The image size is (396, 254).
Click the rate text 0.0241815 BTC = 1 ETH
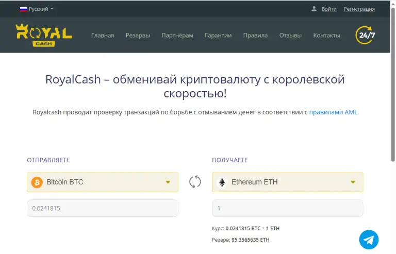253,229
